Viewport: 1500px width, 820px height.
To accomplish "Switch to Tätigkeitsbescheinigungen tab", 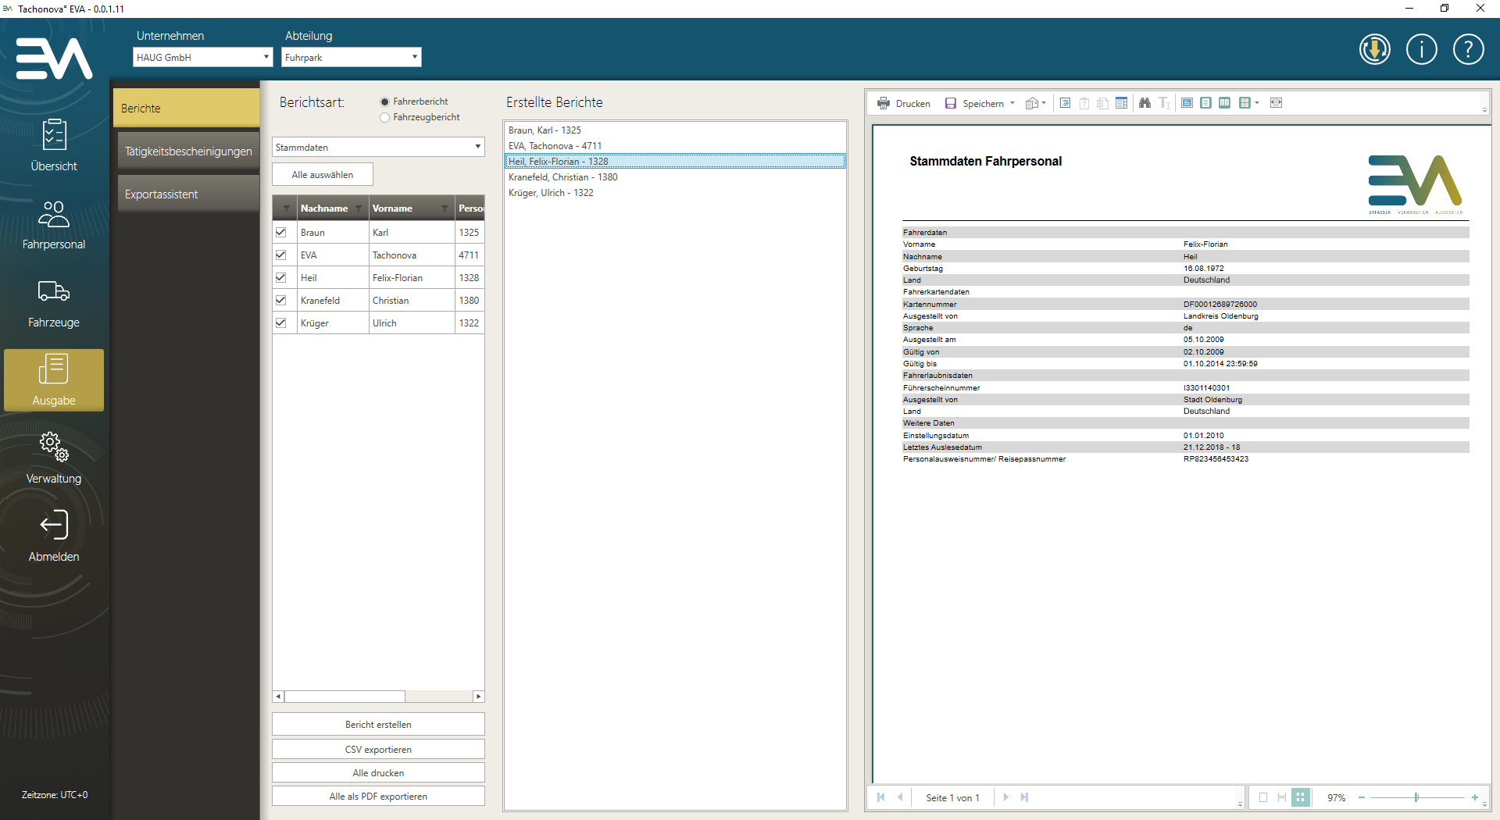I will (187, 152).
